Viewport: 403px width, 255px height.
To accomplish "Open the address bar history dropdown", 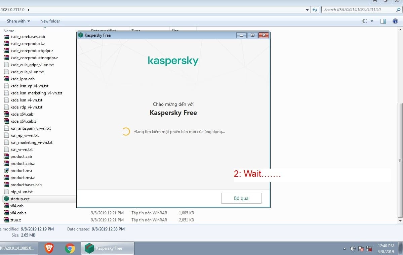I will point(307,10).
